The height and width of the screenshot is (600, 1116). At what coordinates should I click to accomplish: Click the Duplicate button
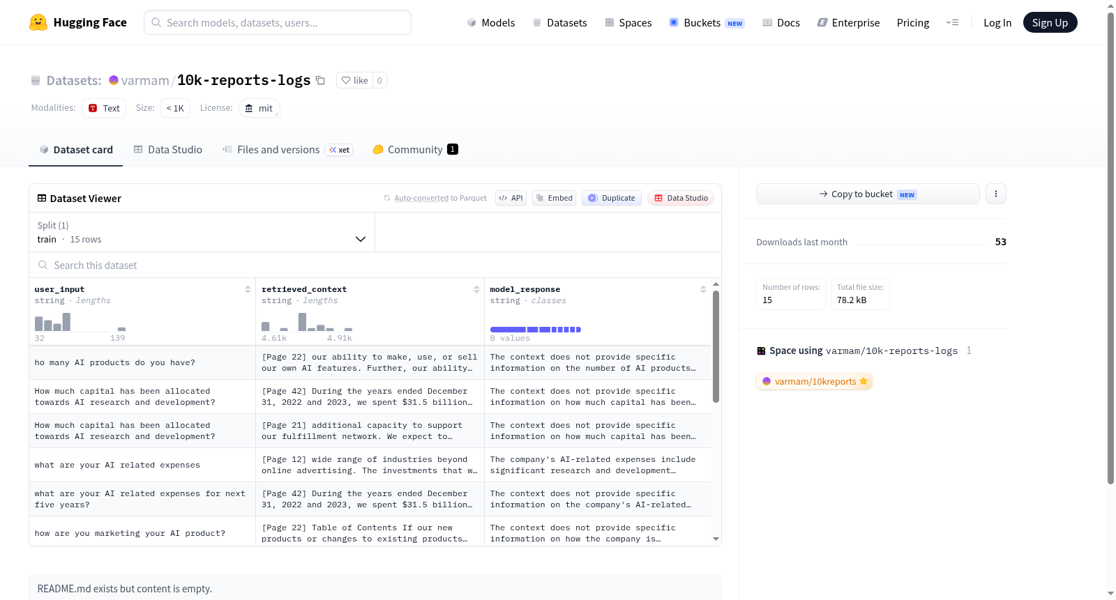pyautogui.click(x=612, y=198)
